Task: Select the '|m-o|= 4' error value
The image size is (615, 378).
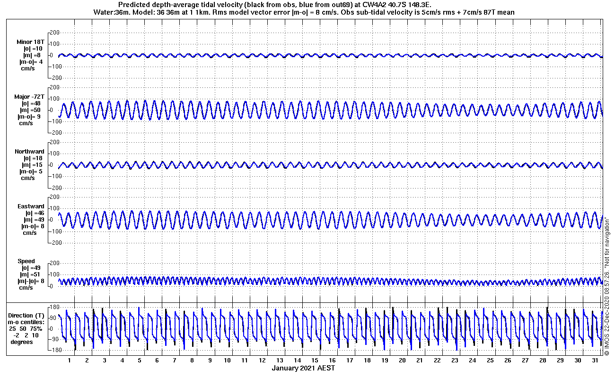Action: click(x=32, y=62)
